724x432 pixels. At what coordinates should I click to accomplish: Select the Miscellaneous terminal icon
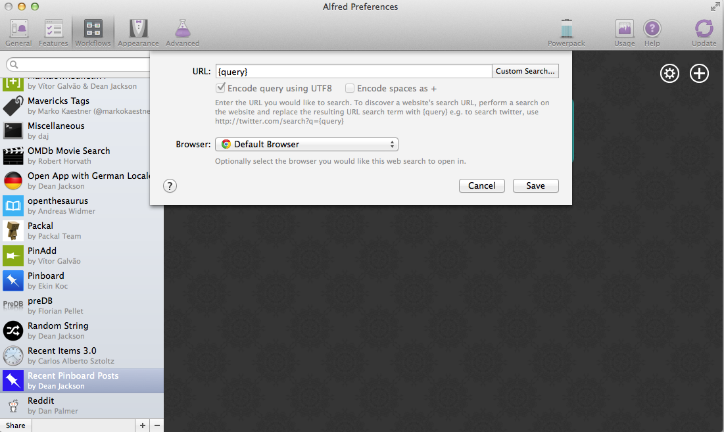pyautogui.click(x=13, y=131)
